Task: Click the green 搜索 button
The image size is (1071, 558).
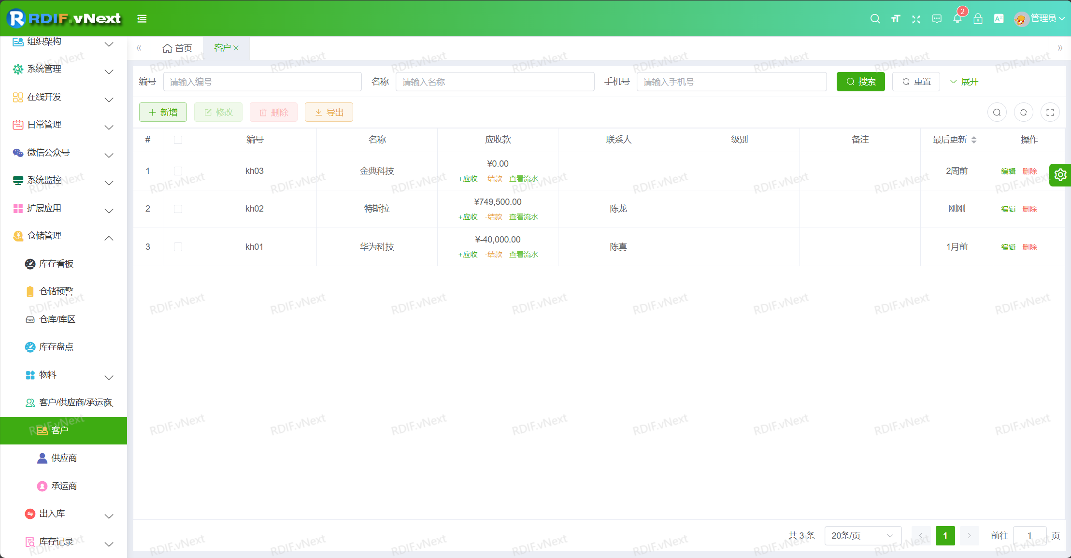Action: point(860,82)
